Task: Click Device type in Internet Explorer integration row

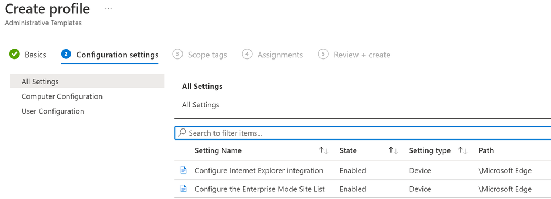Action: pos(420,170)
